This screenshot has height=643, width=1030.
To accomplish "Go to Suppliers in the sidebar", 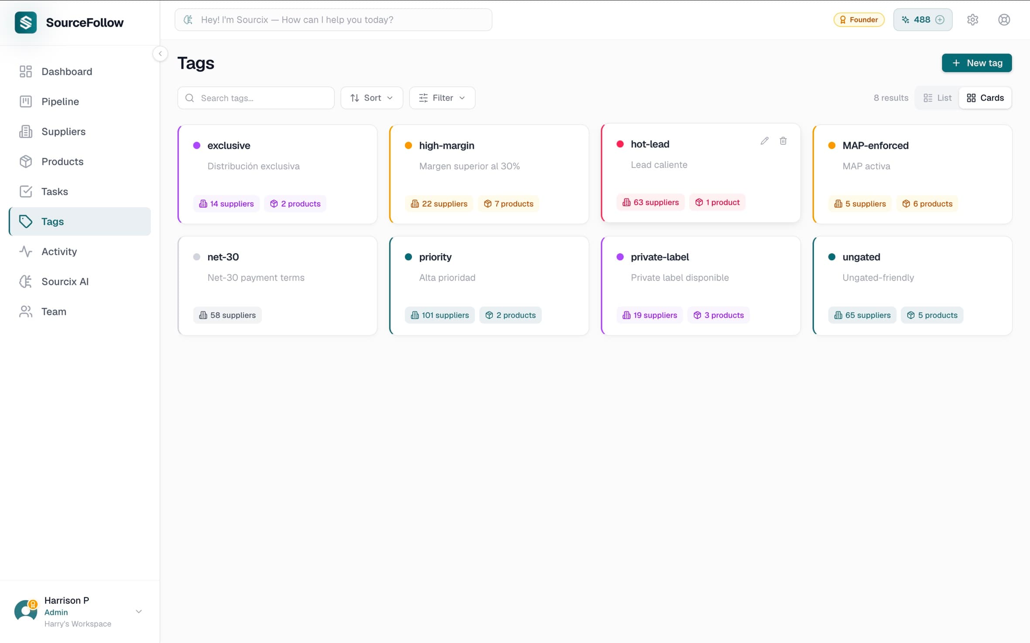I will pos(63,132).
